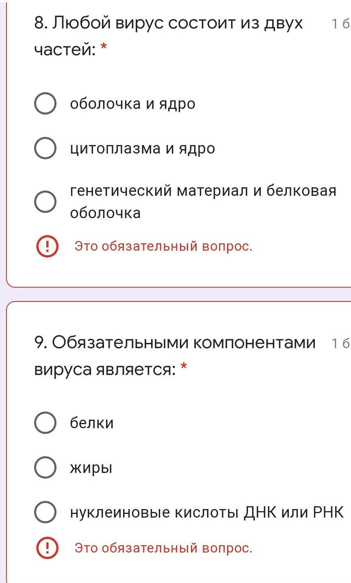Select the radio circle beside "белки"
This screenshot has width=351, height=583.
pyautogui.click(x=45, y=423)
